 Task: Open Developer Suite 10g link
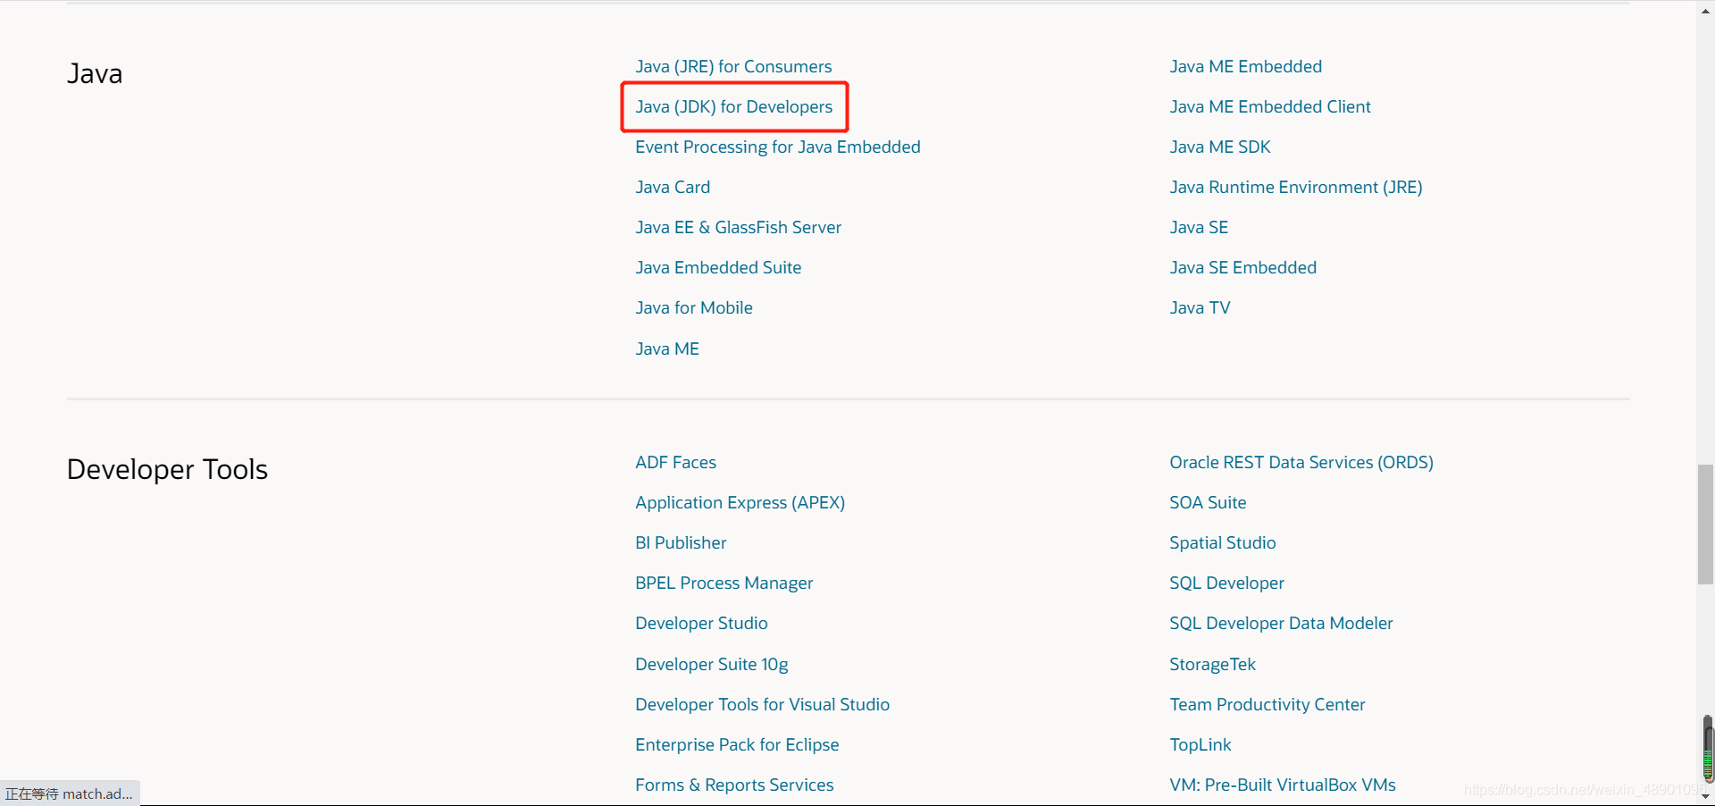click(x=712, y=665)
